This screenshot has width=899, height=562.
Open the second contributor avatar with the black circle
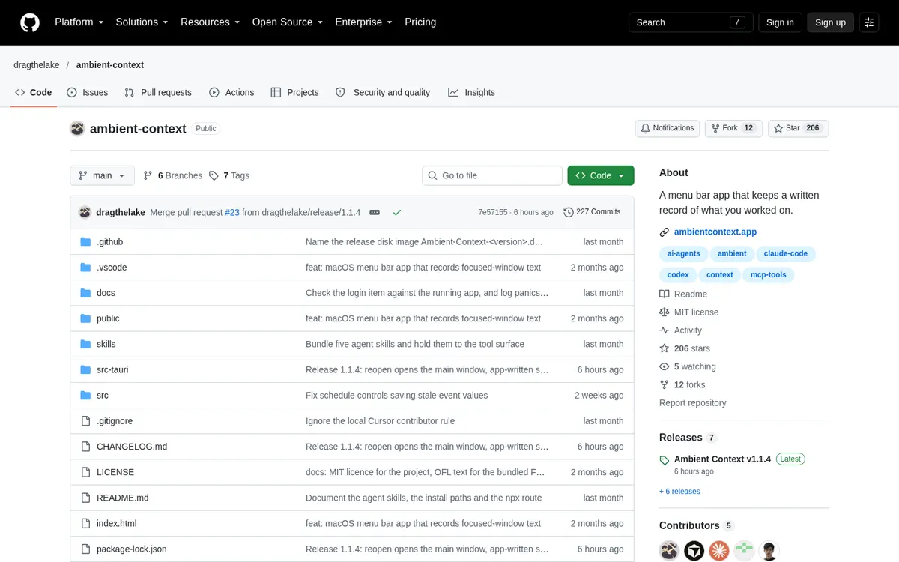pyautogui.click(x=694, y=551)
